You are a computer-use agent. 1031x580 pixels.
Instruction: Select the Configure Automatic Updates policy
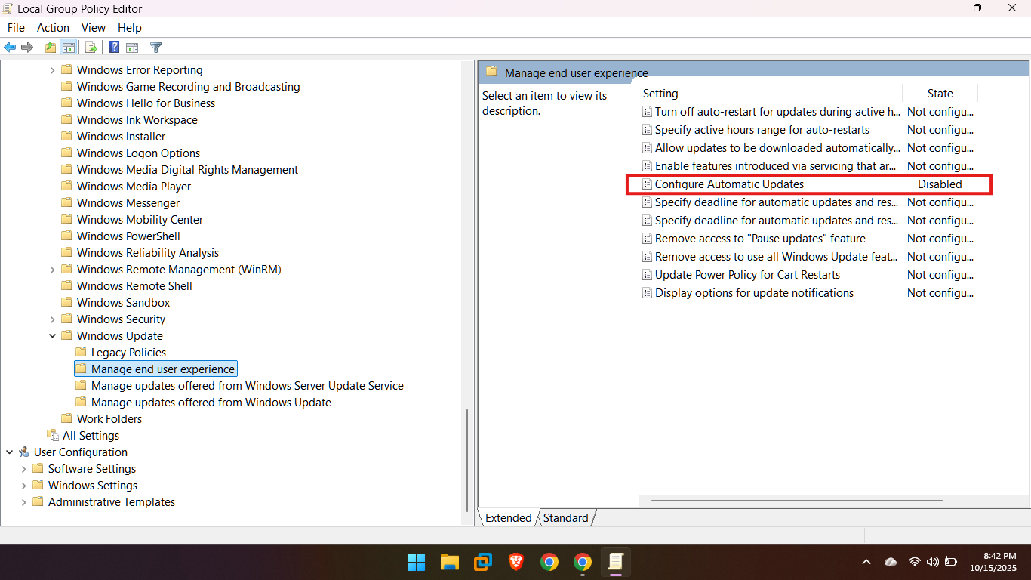point(729,184)
